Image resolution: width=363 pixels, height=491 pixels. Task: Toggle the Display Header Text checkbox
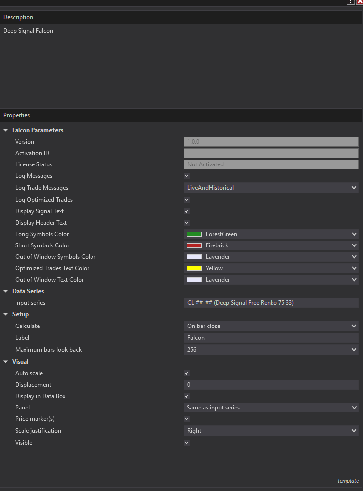[x=187, y=223]
